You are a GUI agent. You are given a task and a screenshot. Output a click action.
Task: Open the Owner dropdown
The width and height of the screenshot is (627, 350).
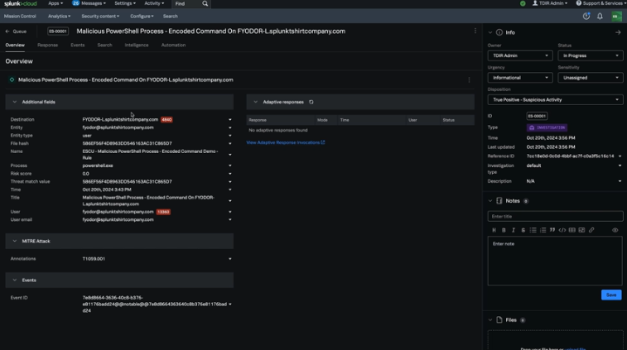coord(520,55)
